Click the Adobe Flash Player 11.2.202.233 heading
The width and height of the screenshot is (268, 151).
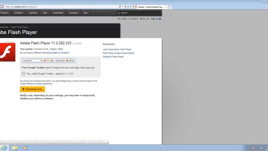46,43
